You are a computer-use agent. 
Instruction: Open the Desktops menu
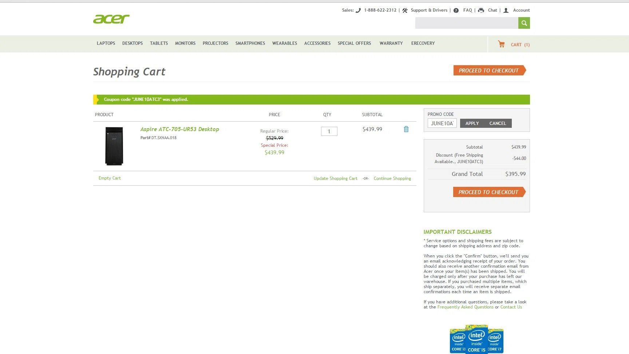point(132,43)
